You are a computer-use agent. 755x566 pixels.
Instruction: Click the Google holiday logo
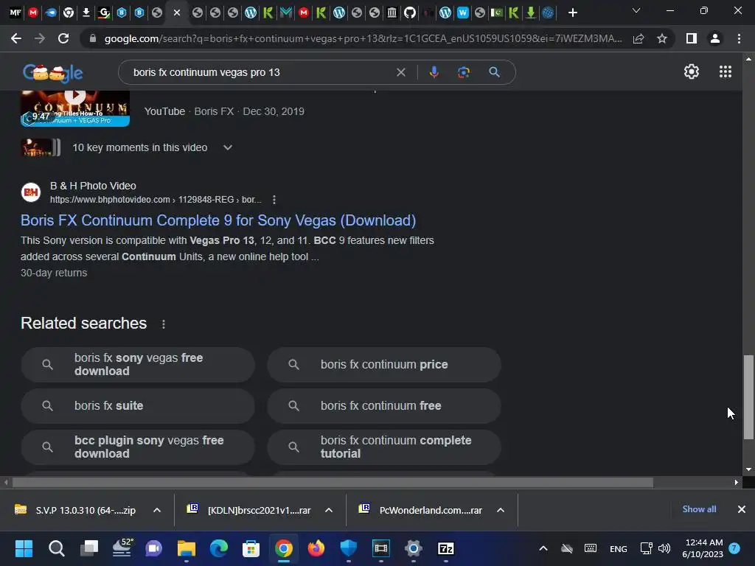[53, 73]
